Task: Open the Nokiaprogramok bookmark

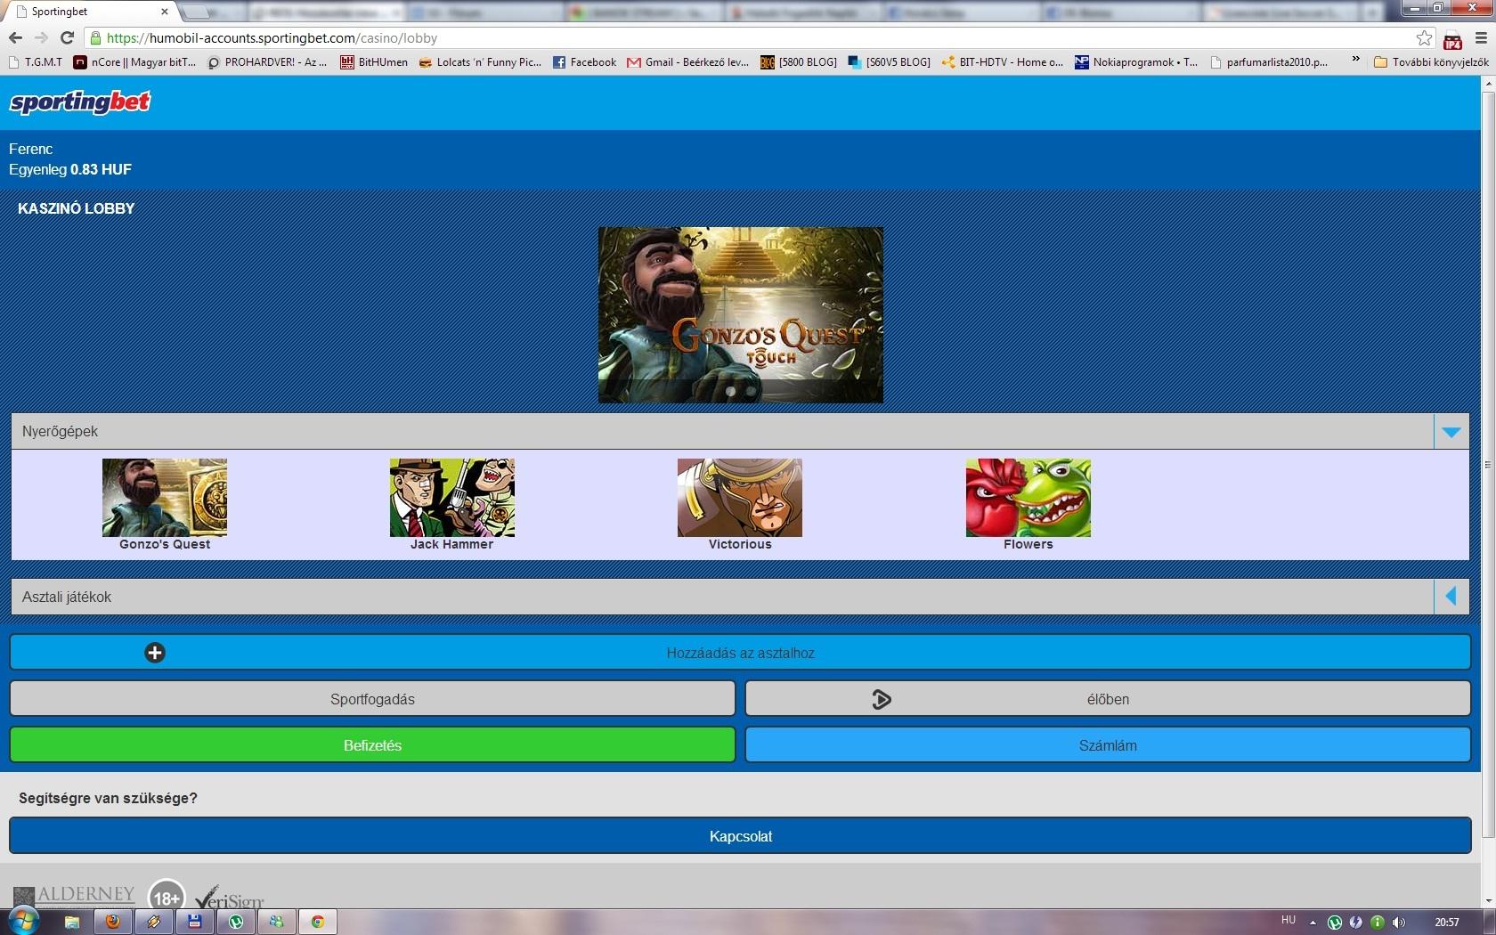Action: pos(1136,62)
